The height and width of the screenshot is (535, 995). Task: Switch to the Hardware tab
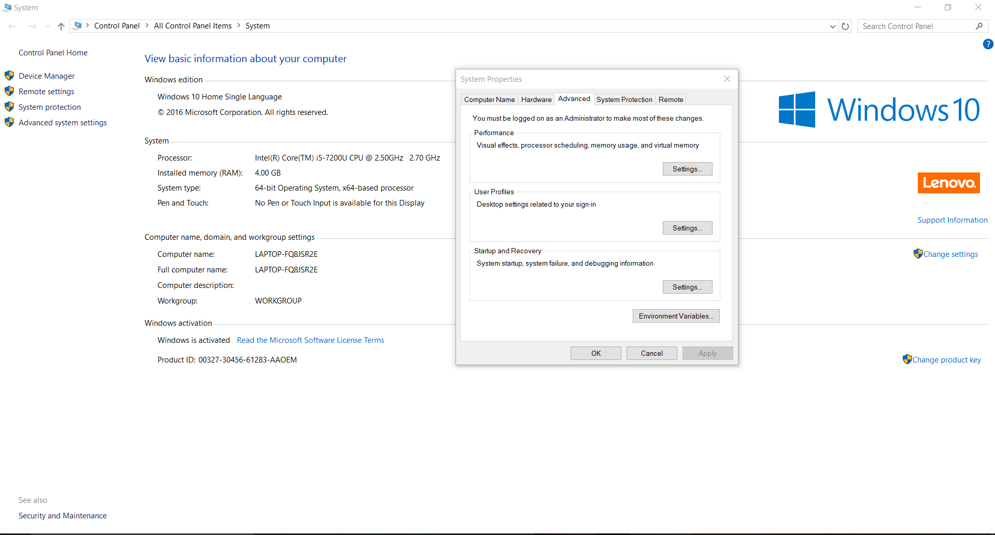pos(536,99)
